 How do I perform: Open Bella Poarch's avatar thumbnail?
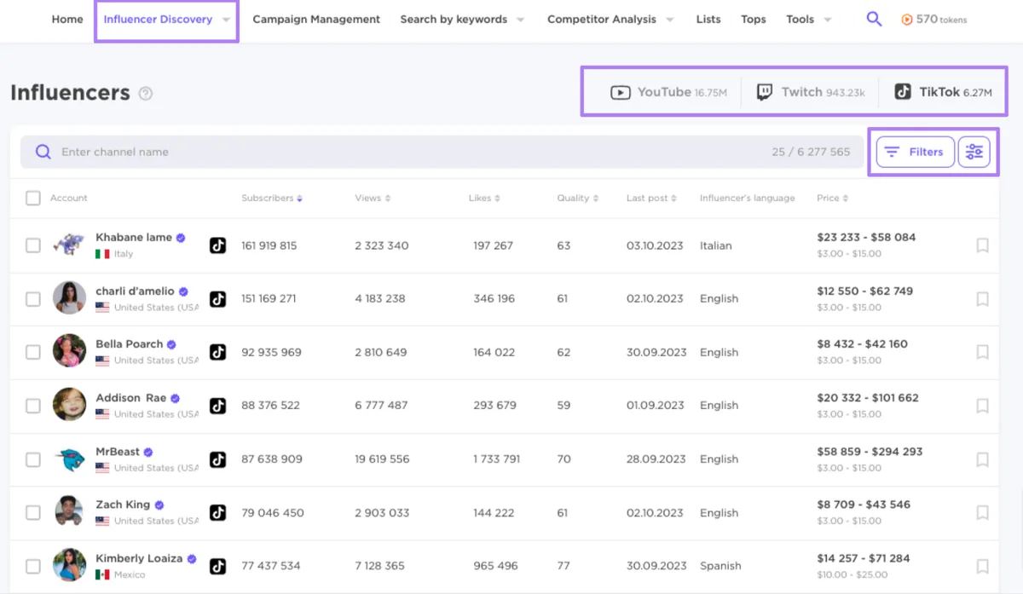[x=69, y=351]
